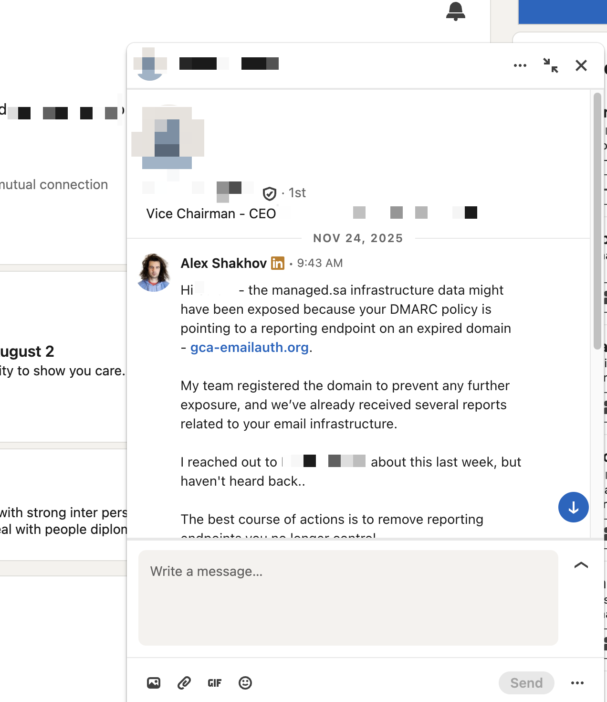607x702 pixels.
Task: Close the messaging conversation window
Action: [581, 65]
